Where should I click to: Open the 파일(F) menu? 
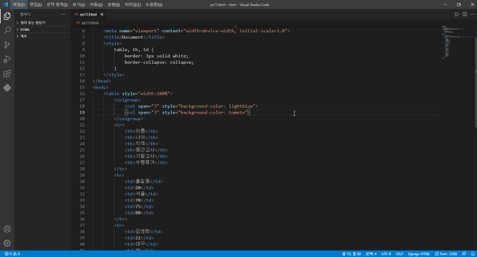click(x=19, y=5)
